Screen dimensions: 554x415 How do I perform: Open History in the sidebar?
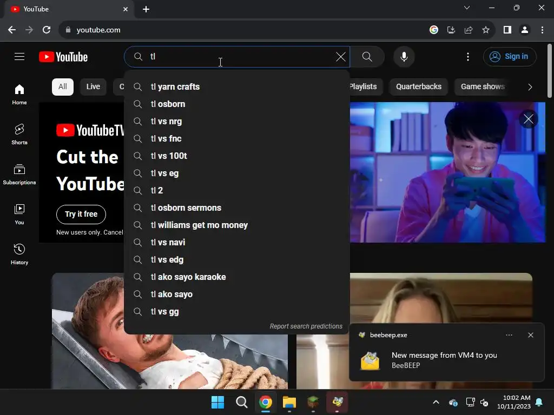(x=19, y=254)
